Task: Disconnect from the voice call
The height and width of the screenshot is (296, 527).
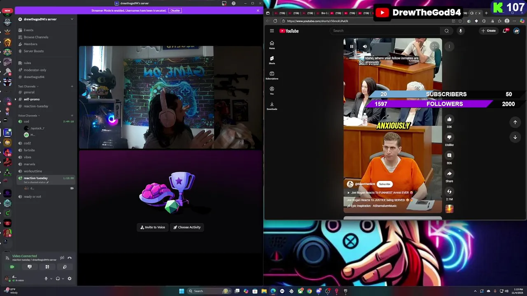Action: pos(70,258)
